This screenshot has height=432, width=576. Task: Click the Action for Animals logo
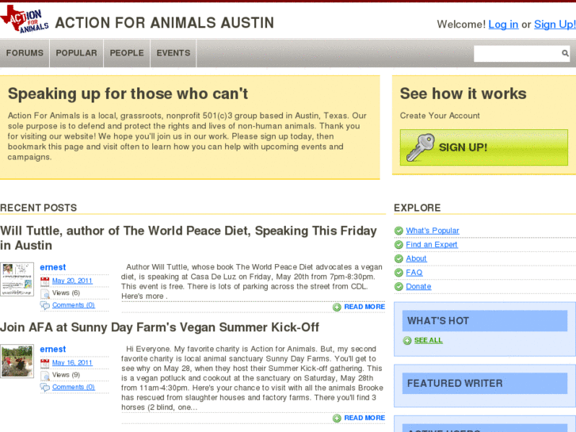[25, 21]
